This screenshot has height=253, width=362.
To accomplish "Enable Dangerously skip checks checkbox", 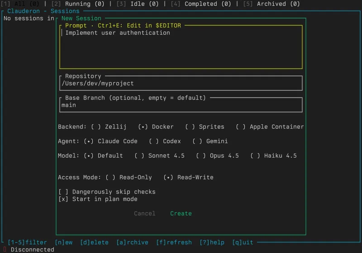I will [107, 192].
